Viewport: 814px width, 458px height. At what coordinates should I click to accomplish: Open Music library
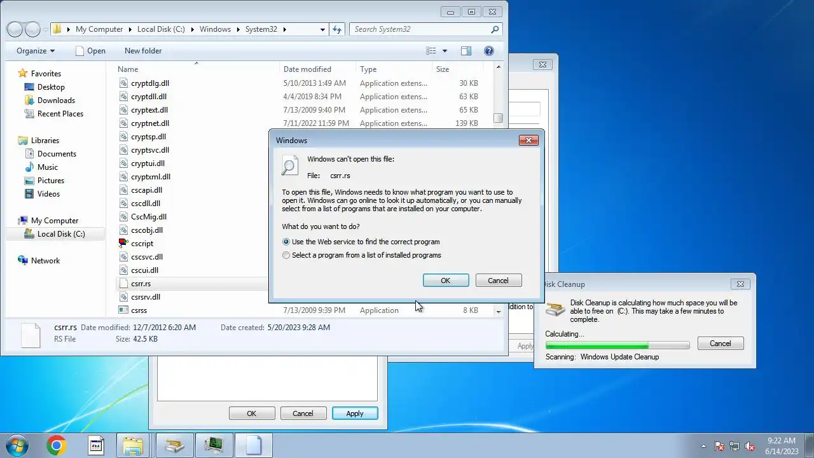pos(47,167)
